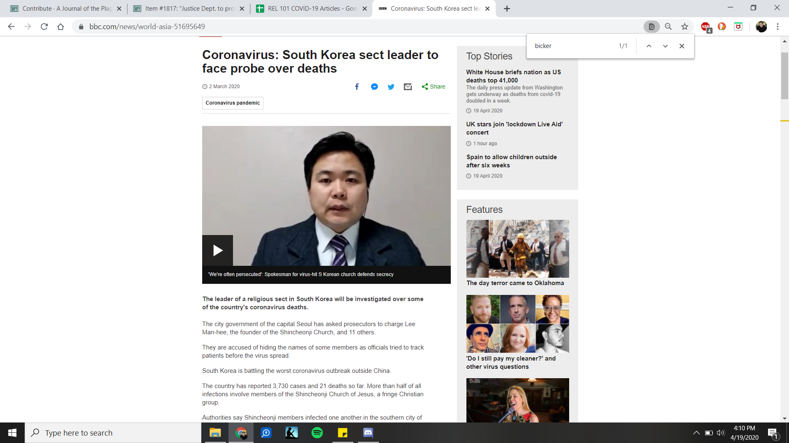Open Spotify from the taskbar
The height and width of the screenshot is (443, 789).
(317, 433)
